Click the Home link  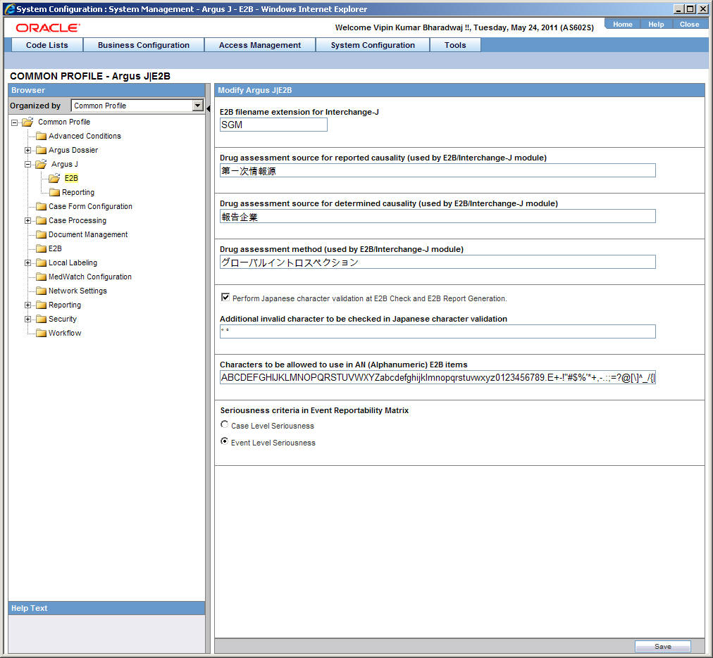pos(623,25)
